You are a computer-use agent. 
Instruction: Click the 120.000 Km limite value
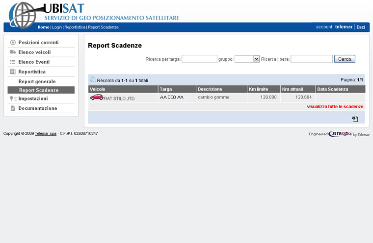(268, 97)
